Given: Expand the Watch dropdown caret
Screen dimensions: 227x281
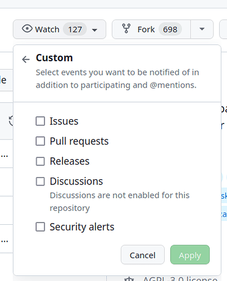Looking at the screenshot, I should click(94, 30).
